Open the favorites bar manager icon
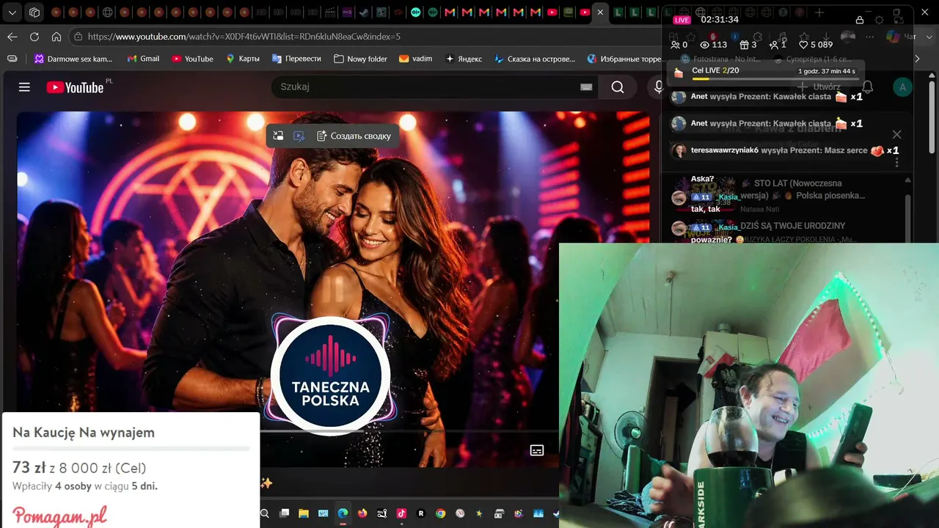Image resolution: width=939 pixels, height=528 pixels. point(12,59)
